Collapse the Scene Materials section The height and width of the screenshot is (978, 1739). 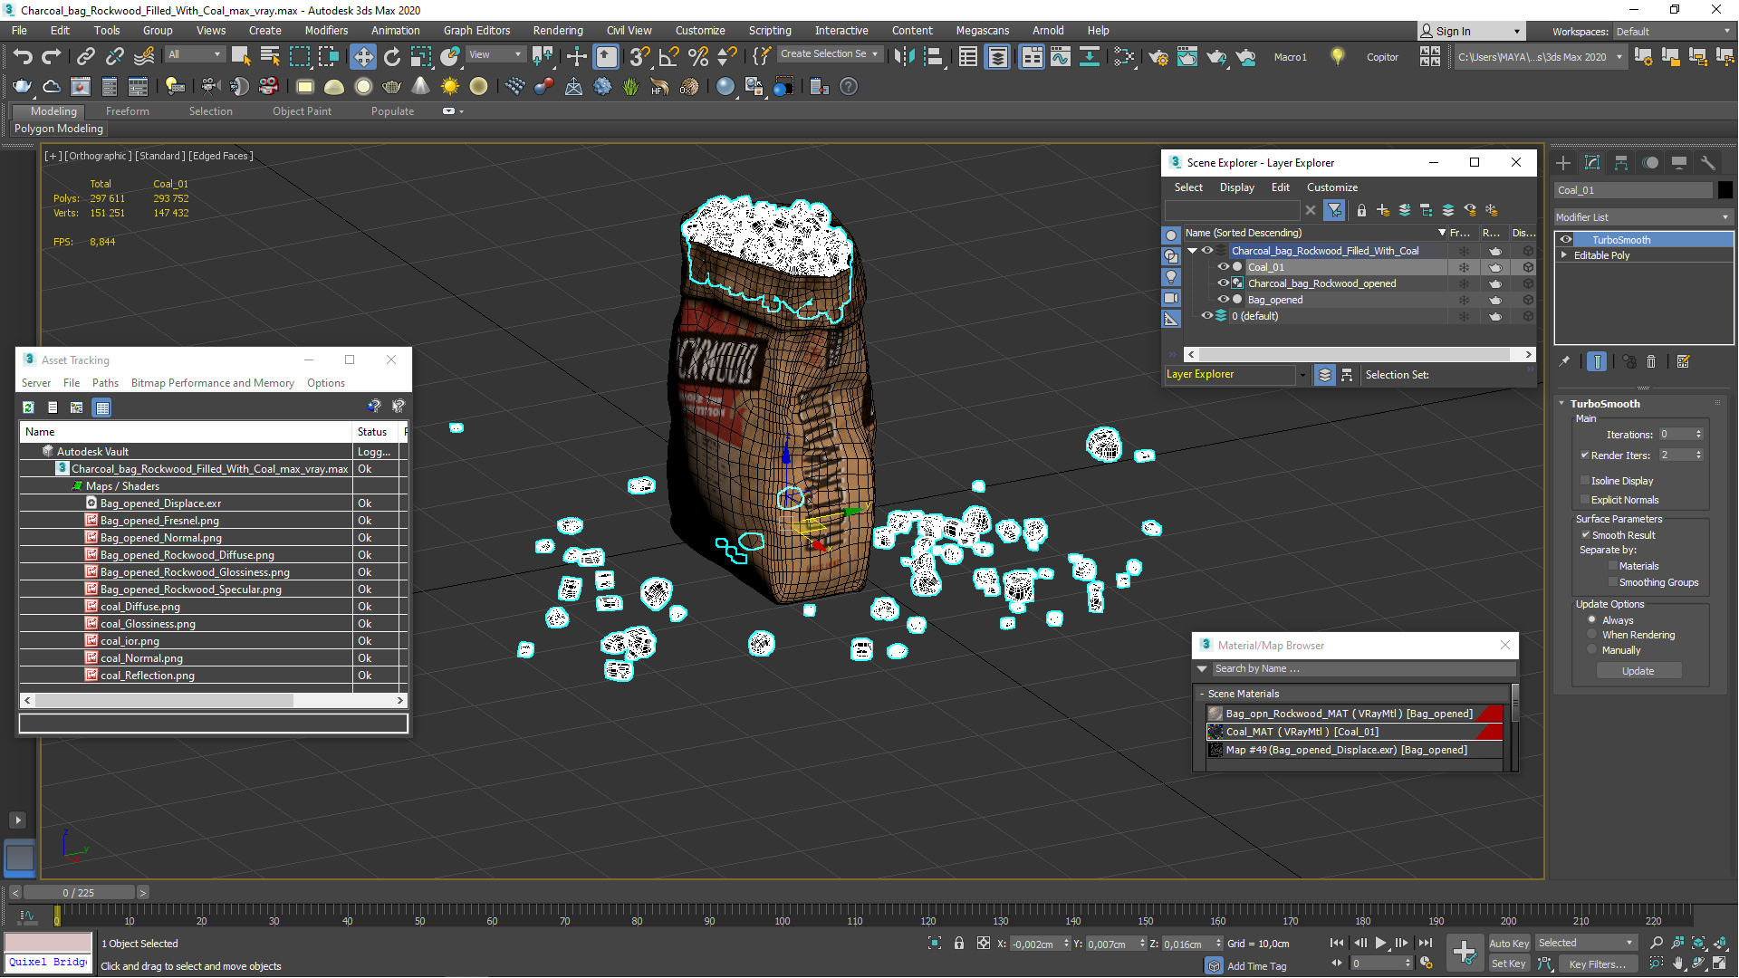coord(1202,694)
